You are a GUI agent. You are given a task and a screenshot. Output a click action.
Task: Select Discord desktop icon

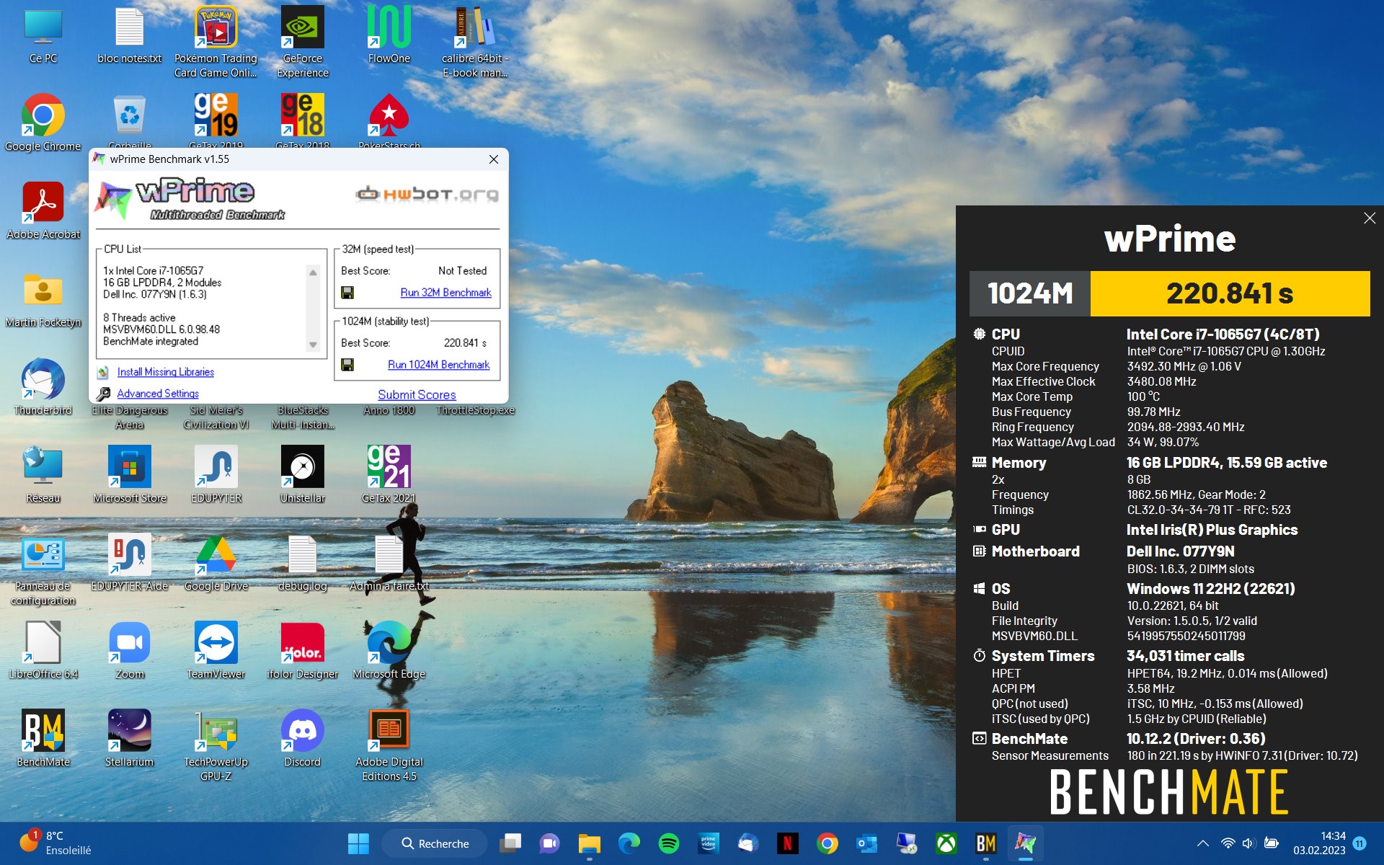(303, 738)
